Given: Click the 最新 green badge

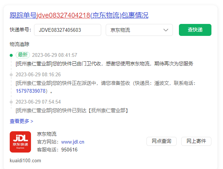Looking at the screenshot, I should tap(23, 55).
